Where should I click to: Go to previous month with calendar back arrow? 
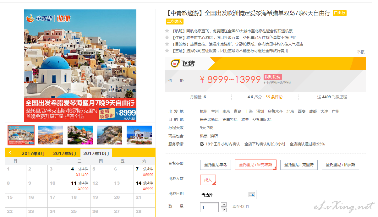[x=10, y=153]
